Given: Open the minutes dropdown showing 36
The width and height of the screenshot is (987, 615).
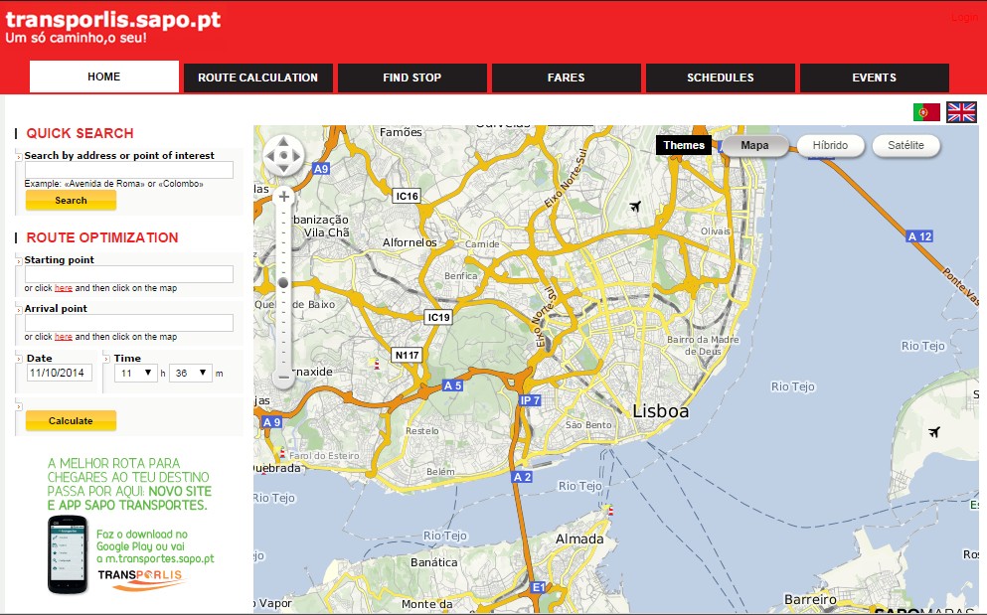Looking at the screenshot, I should pos(191,374).
